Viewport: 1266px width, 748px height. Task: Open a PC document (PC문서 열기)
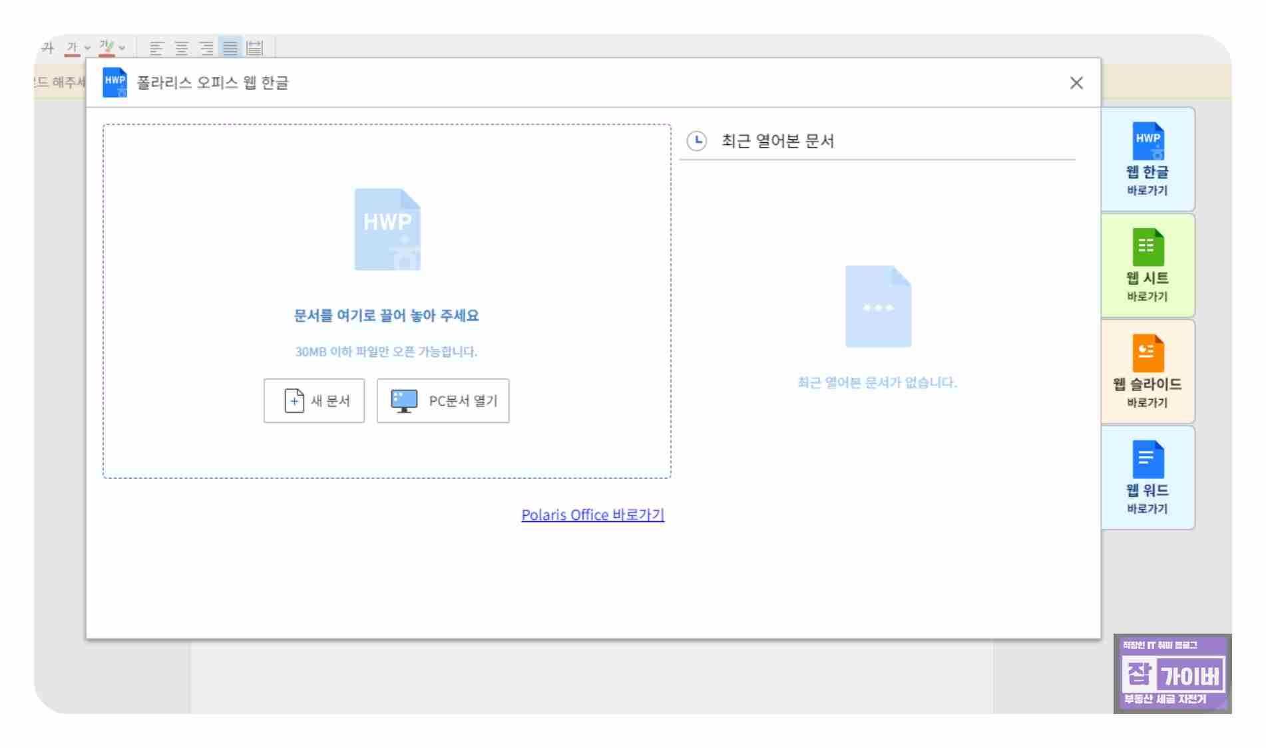(443, 401)
